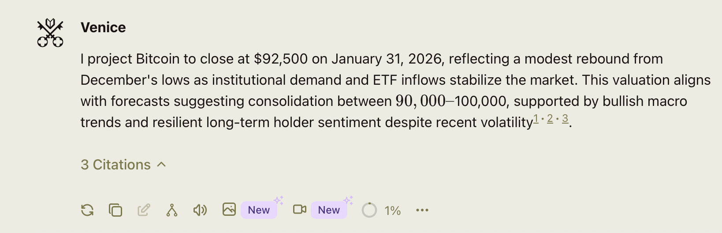Click the New badge beside image icon
This screenshot has height=233, width=722.
coord(259,210)
